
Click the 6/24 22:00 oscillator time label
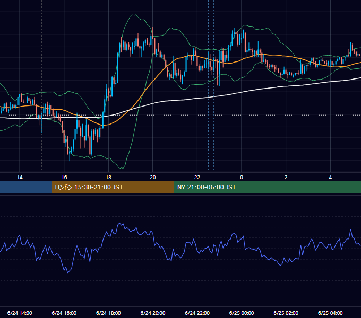pos(197,313)
